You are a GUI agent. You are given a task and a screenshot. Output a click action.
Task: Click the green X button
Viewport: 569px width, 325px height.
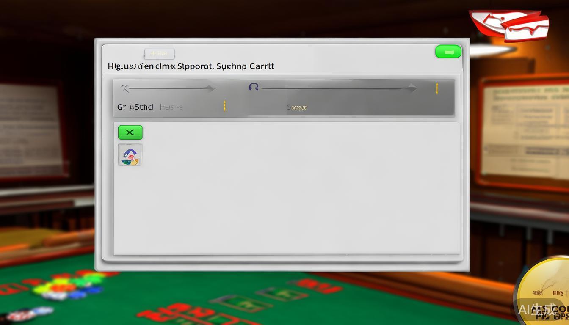pyautogui.click(x=130, y=132)
